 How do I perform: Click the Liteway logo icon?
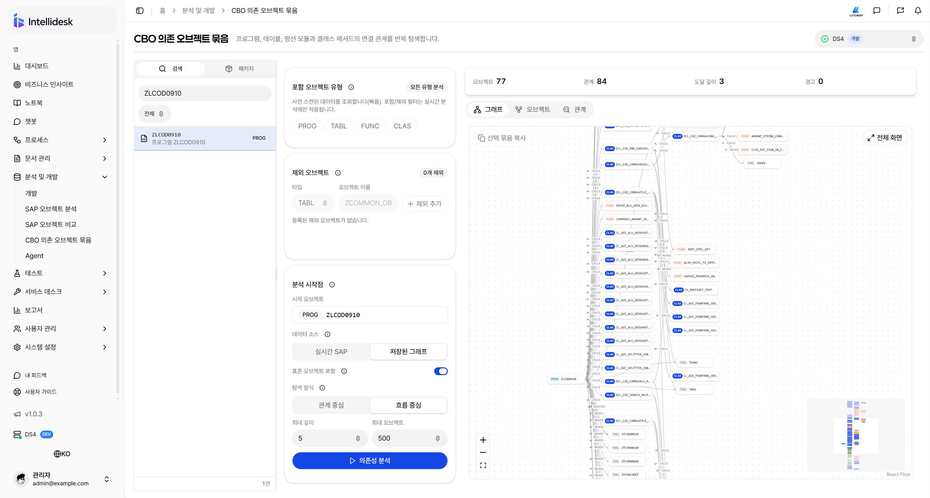(x=856, y=11)
